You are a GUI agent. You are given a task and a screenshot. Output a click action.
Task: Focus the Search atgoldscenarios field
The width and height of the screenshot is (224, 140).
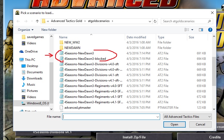coord(187,21)
